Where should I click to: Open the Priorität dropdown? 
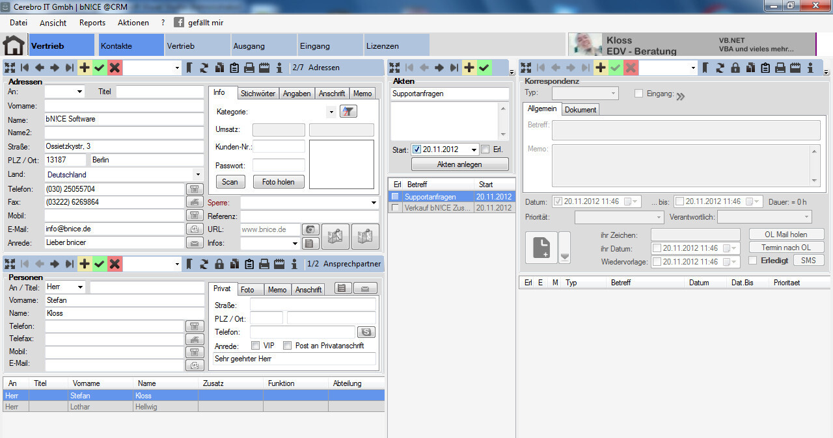tap(658, 217)
